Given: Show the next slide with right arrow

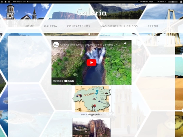Looking at the screenshot, I should [158, 41].
